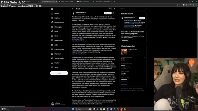
Task: Click the Grok explain icon beside Subscribe
Action: [x=113, y=13]
